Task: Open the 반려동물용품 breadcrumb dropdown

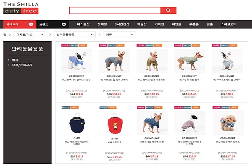Action: [x=75, y=34]
